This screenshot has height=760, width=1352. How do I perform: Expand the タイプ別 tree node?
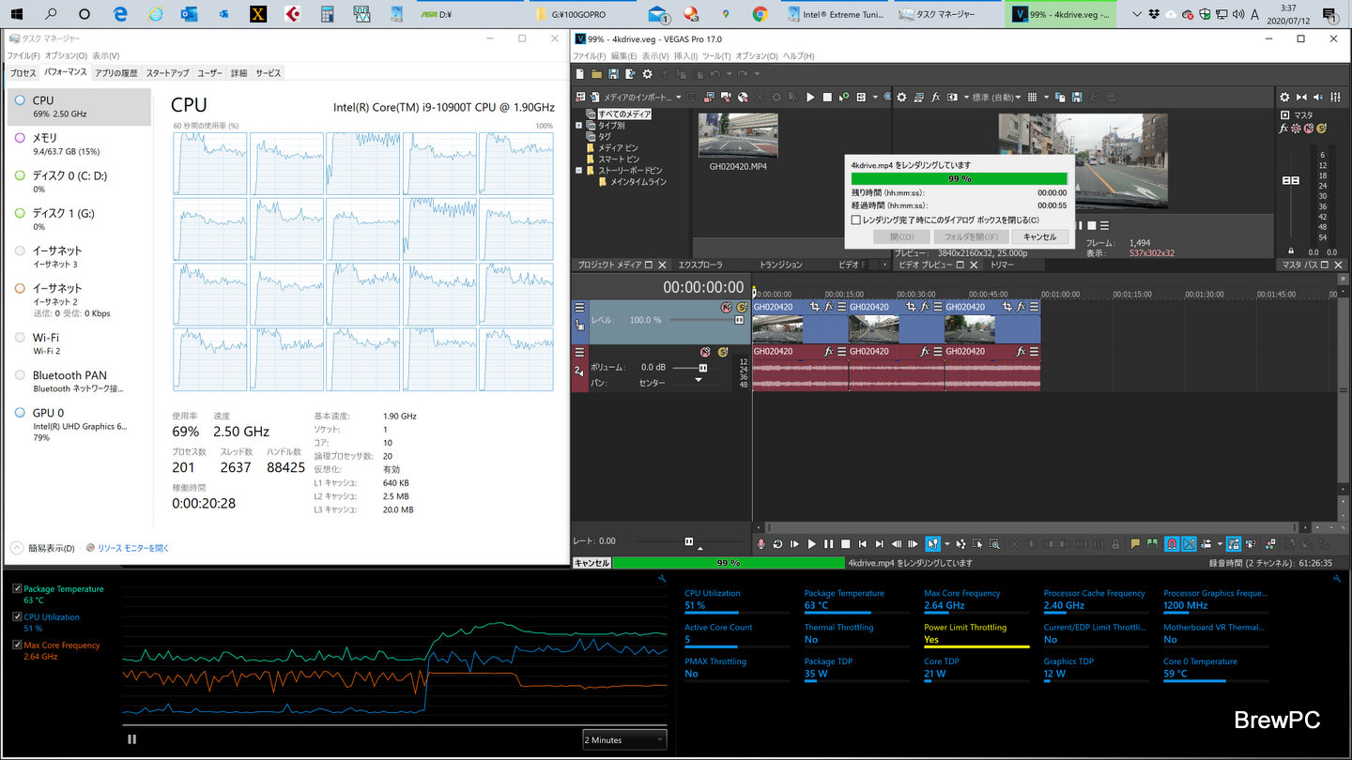(579, 125)
